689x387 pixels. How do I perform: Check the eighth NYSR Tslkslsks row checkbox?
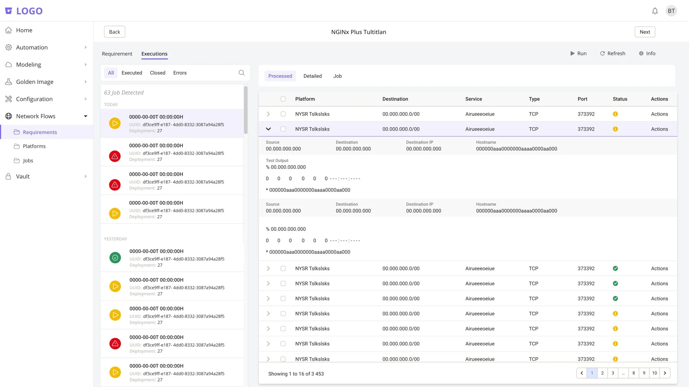(283, 344)
